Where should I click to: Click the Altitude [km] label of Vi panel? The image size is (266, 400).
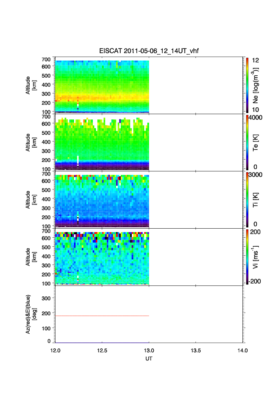(x=31, y=257)
